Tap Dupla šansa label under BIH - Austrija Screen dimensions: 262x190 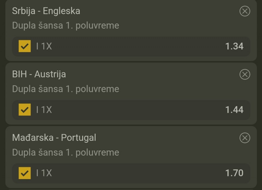click(x=65, y=89)
